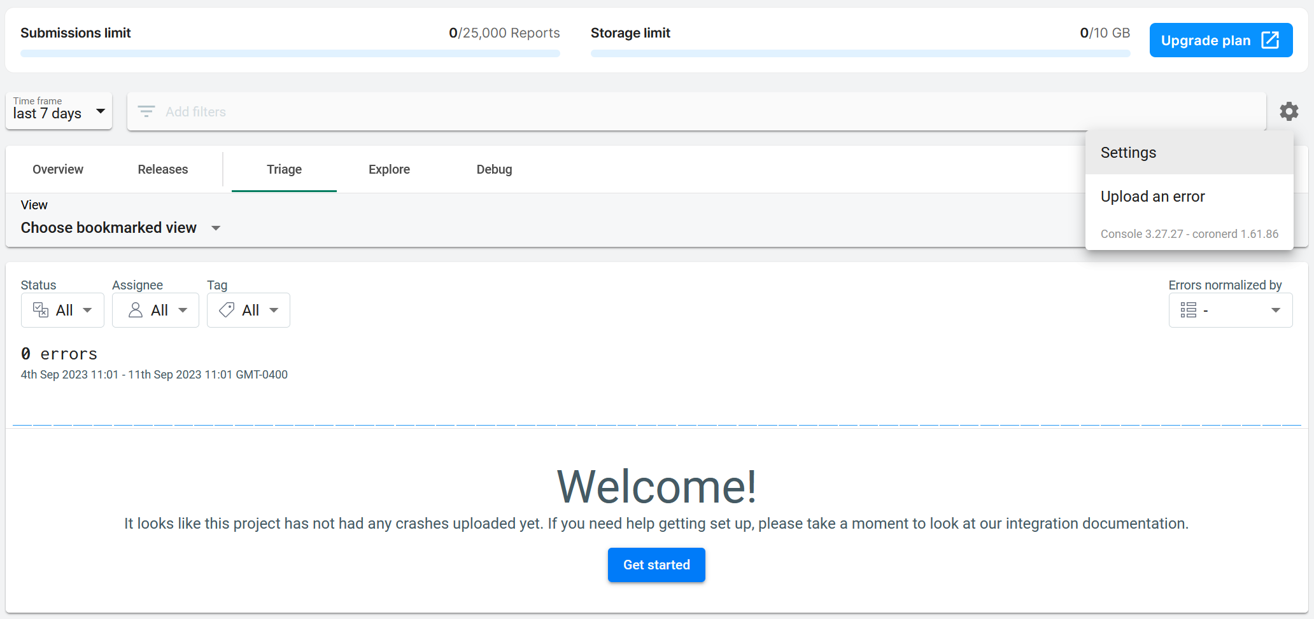The width and height of the screenshot is (1314, 619).
Task: Switch to the Overview tab
Action: 58,169
